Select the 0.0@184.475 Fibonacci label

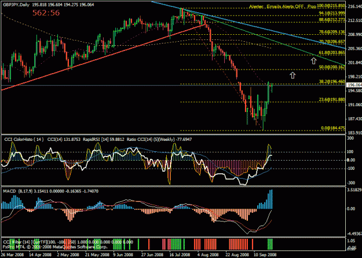click(333, 128)
